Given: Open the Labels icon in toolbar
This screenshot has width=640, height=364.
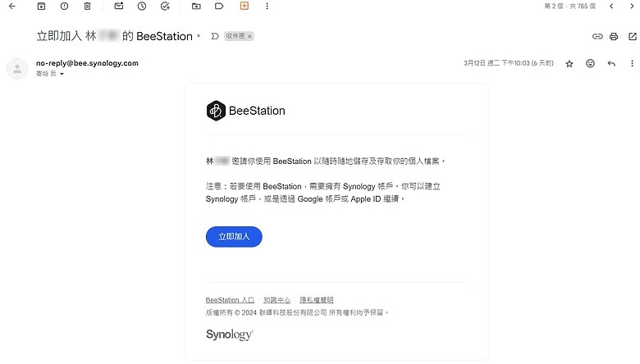Looking at the screenshot, I should click(219, 6).
